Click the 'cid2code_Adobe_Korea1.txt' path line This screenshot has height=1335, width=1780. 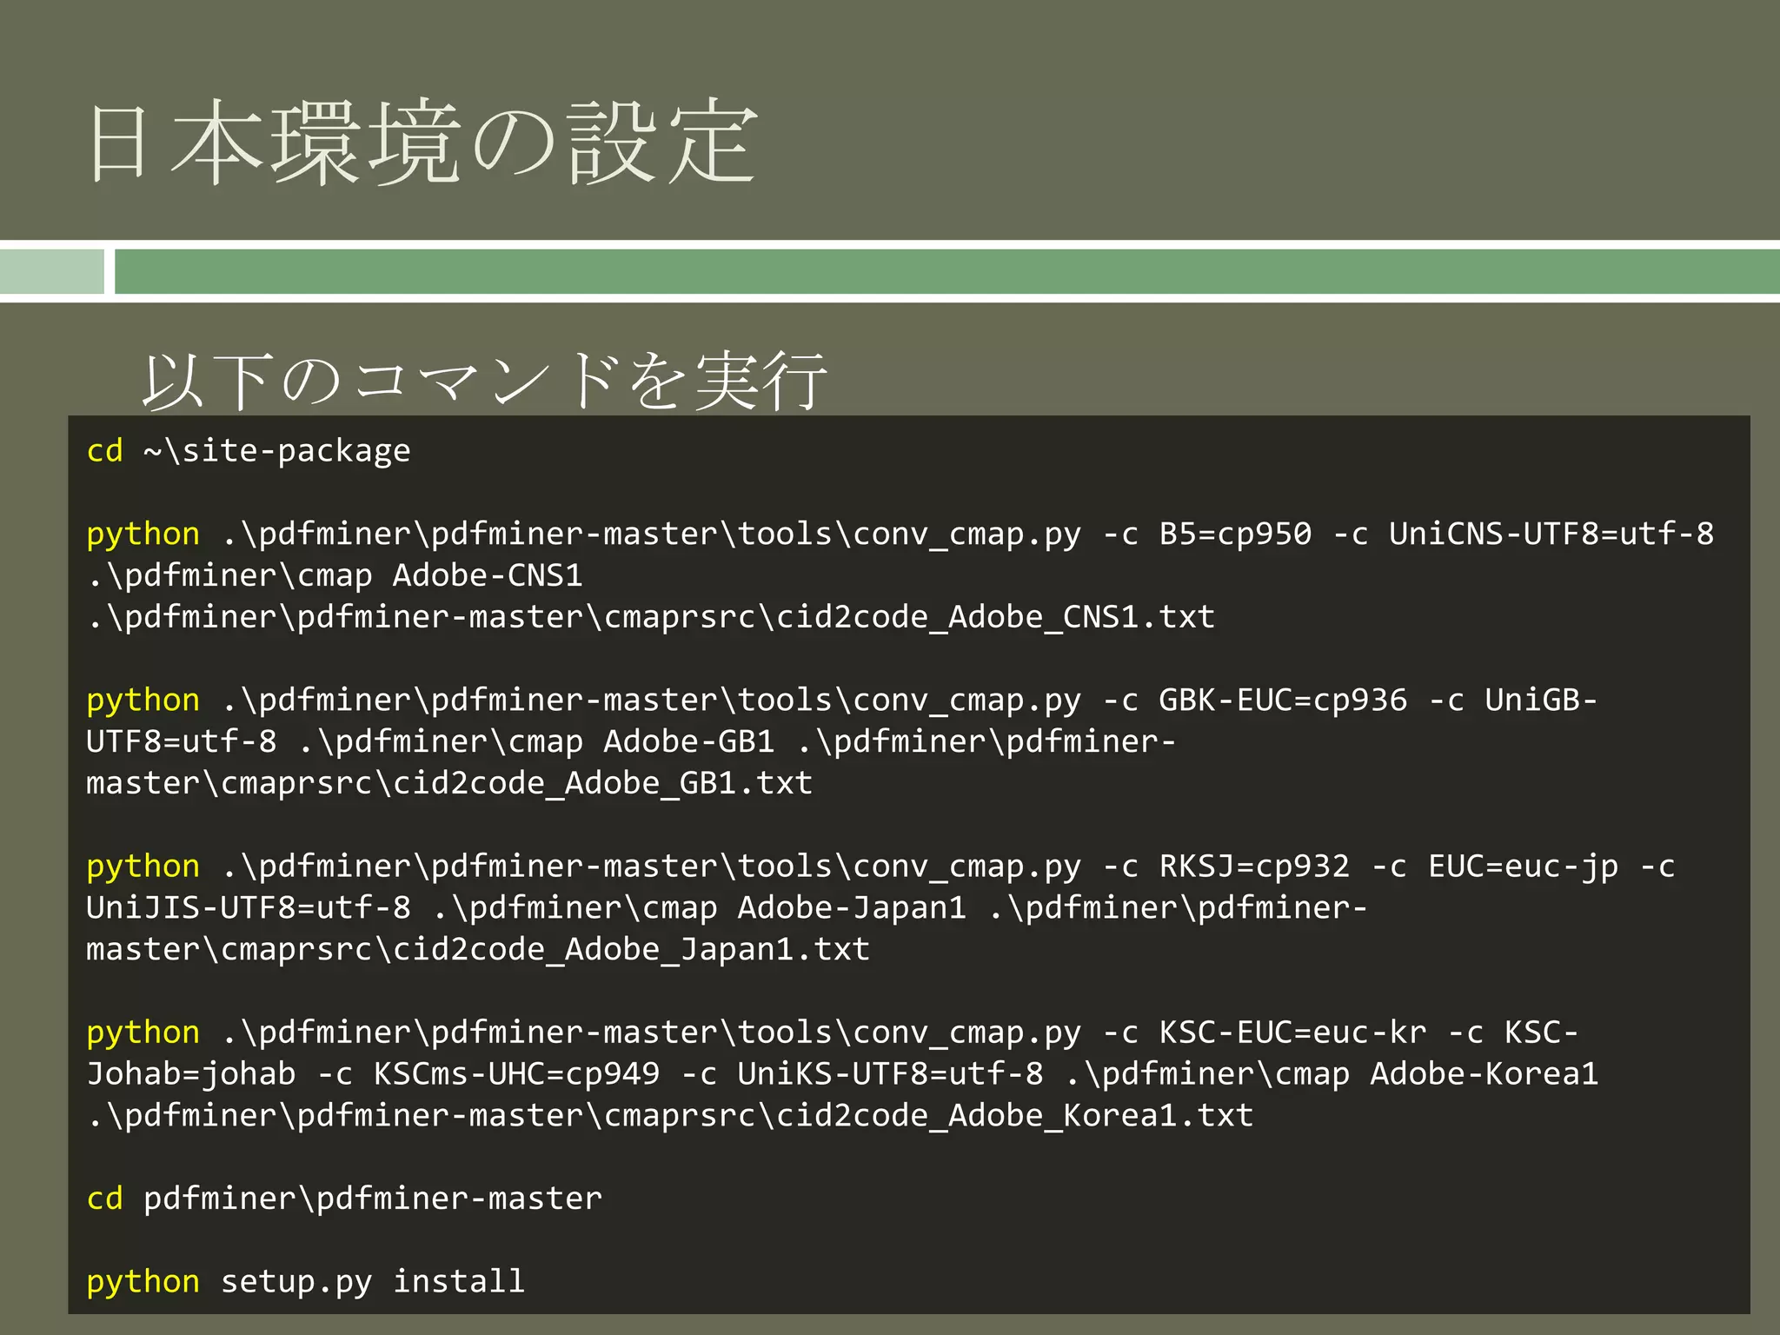tap(669, 1116)
